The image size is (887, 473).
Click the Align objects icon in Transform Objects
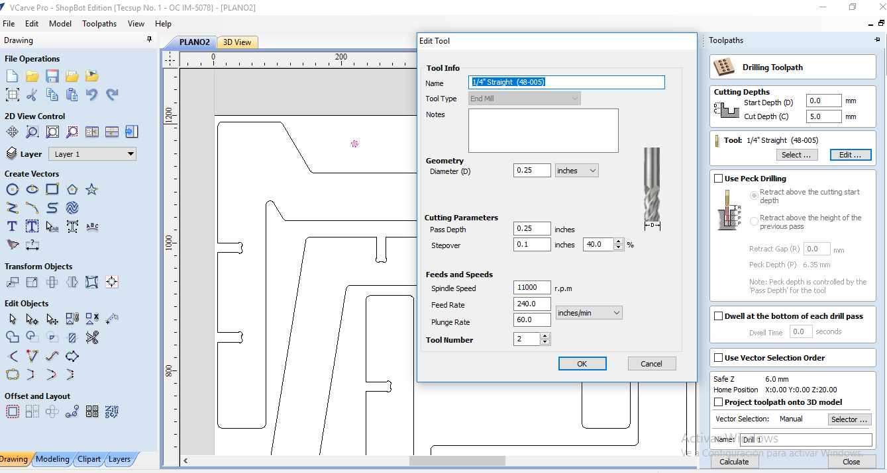click(112, 282)
